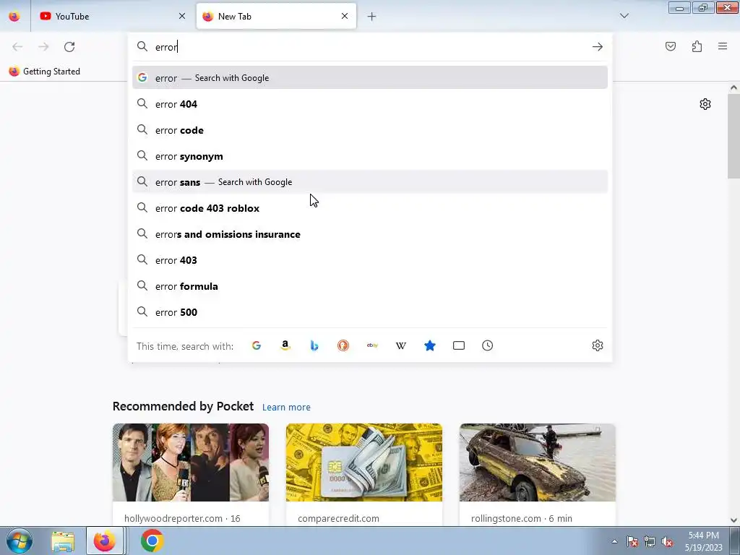This screenshot has width=740, height=555.
Task: Click the Firefox View icon in tab strip
Action: (x=14, y=17)
